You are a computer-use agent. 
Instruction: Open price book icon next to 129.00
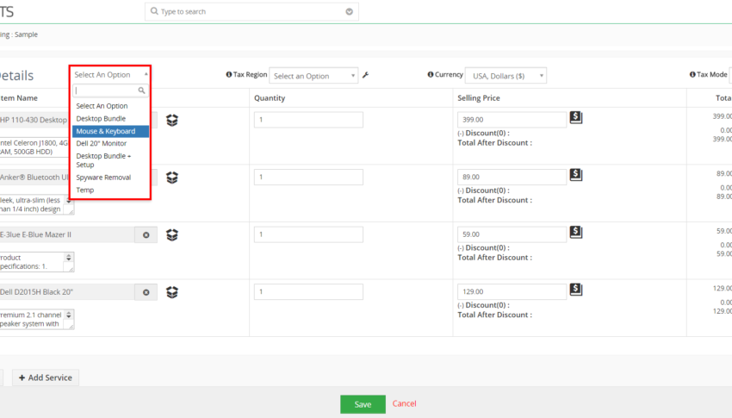tap(576, 290)
